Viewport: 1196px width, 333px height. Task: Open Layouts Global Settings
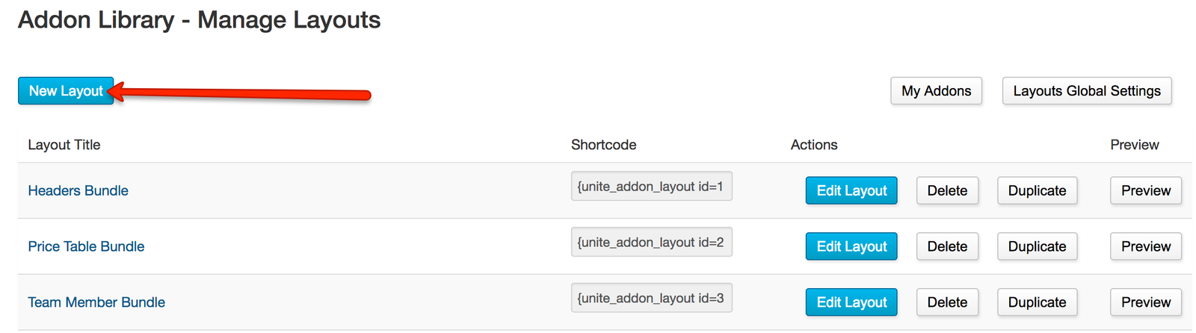click(1087, 91)
